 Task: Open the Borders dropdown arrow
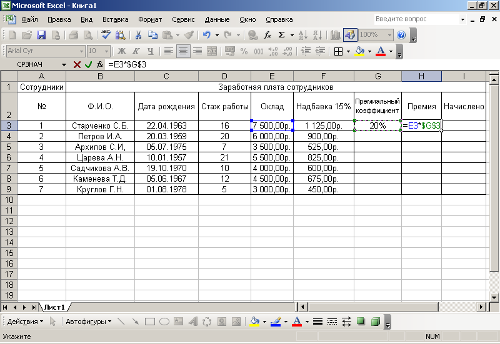(x=348, y=51)
